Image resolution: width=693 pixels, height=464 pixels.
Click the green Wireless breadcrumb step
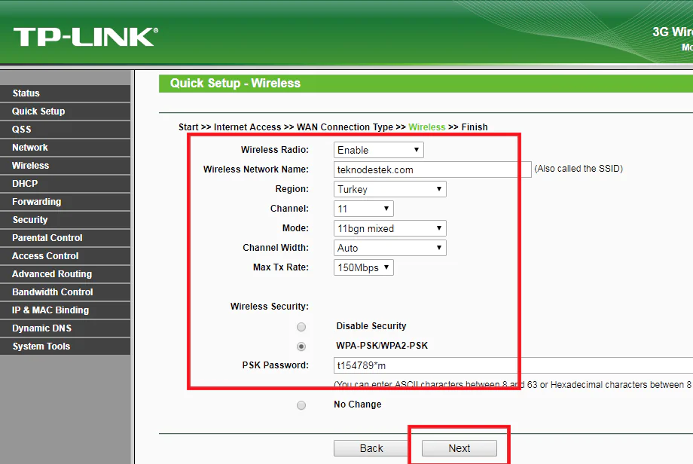point(427,127)
